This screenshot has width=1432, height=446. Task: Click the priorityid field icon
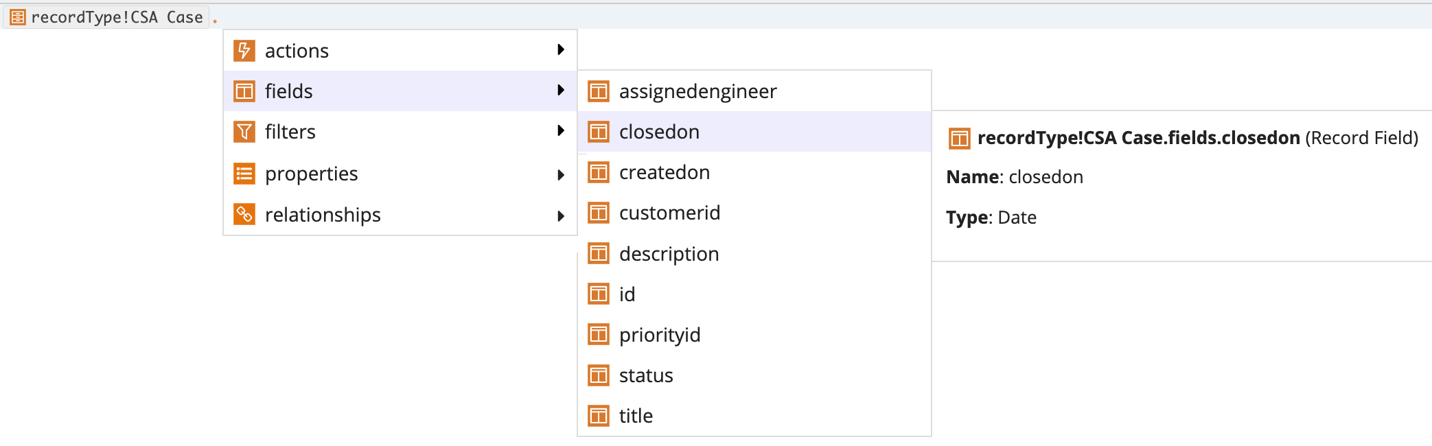click(x=599, y=334)
